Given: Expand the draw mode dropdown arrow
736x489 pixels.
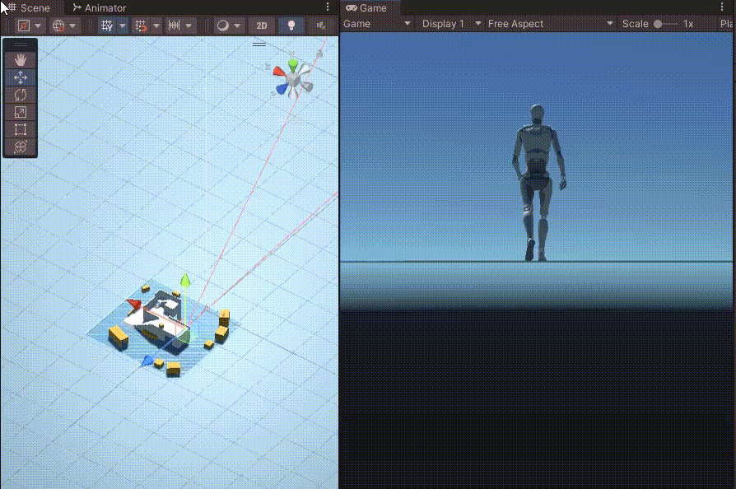Looking at the screenshot, I should tap(237, 26).
